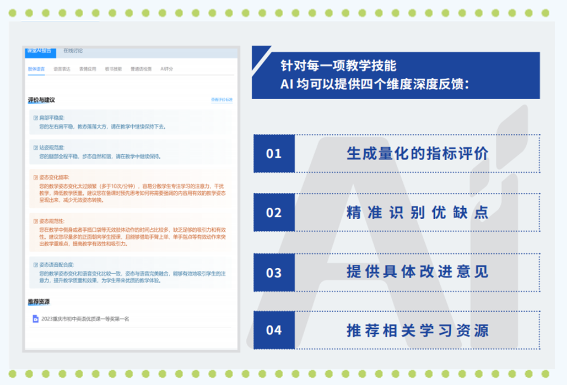The width and height of the screenshot is (567, 385).
Task: Click the icon beside 站姿规范度
Action: [36, 148]
